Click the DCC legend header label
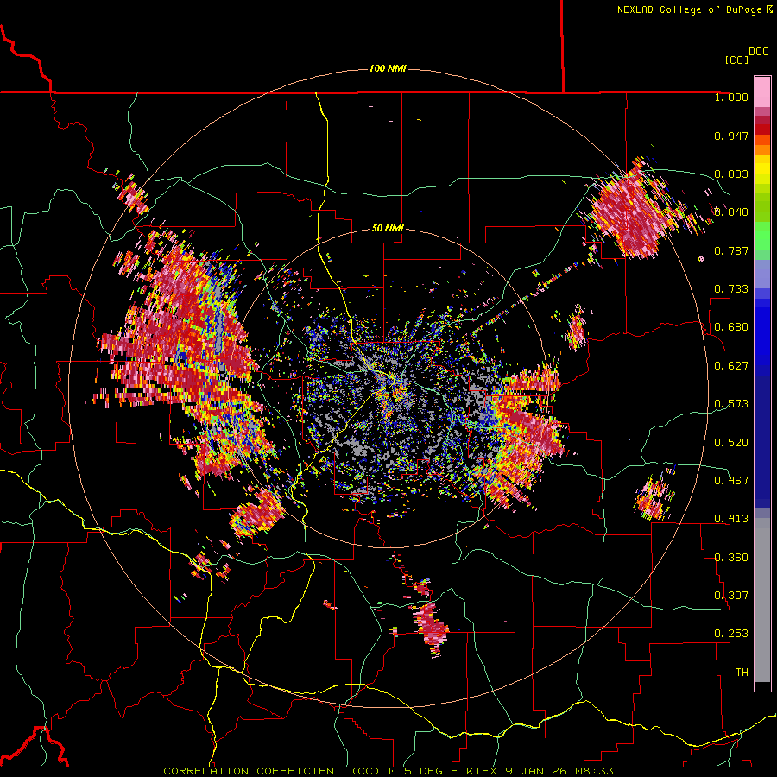Viewport: 777px width, 777px height. click(x=758, y=52)
